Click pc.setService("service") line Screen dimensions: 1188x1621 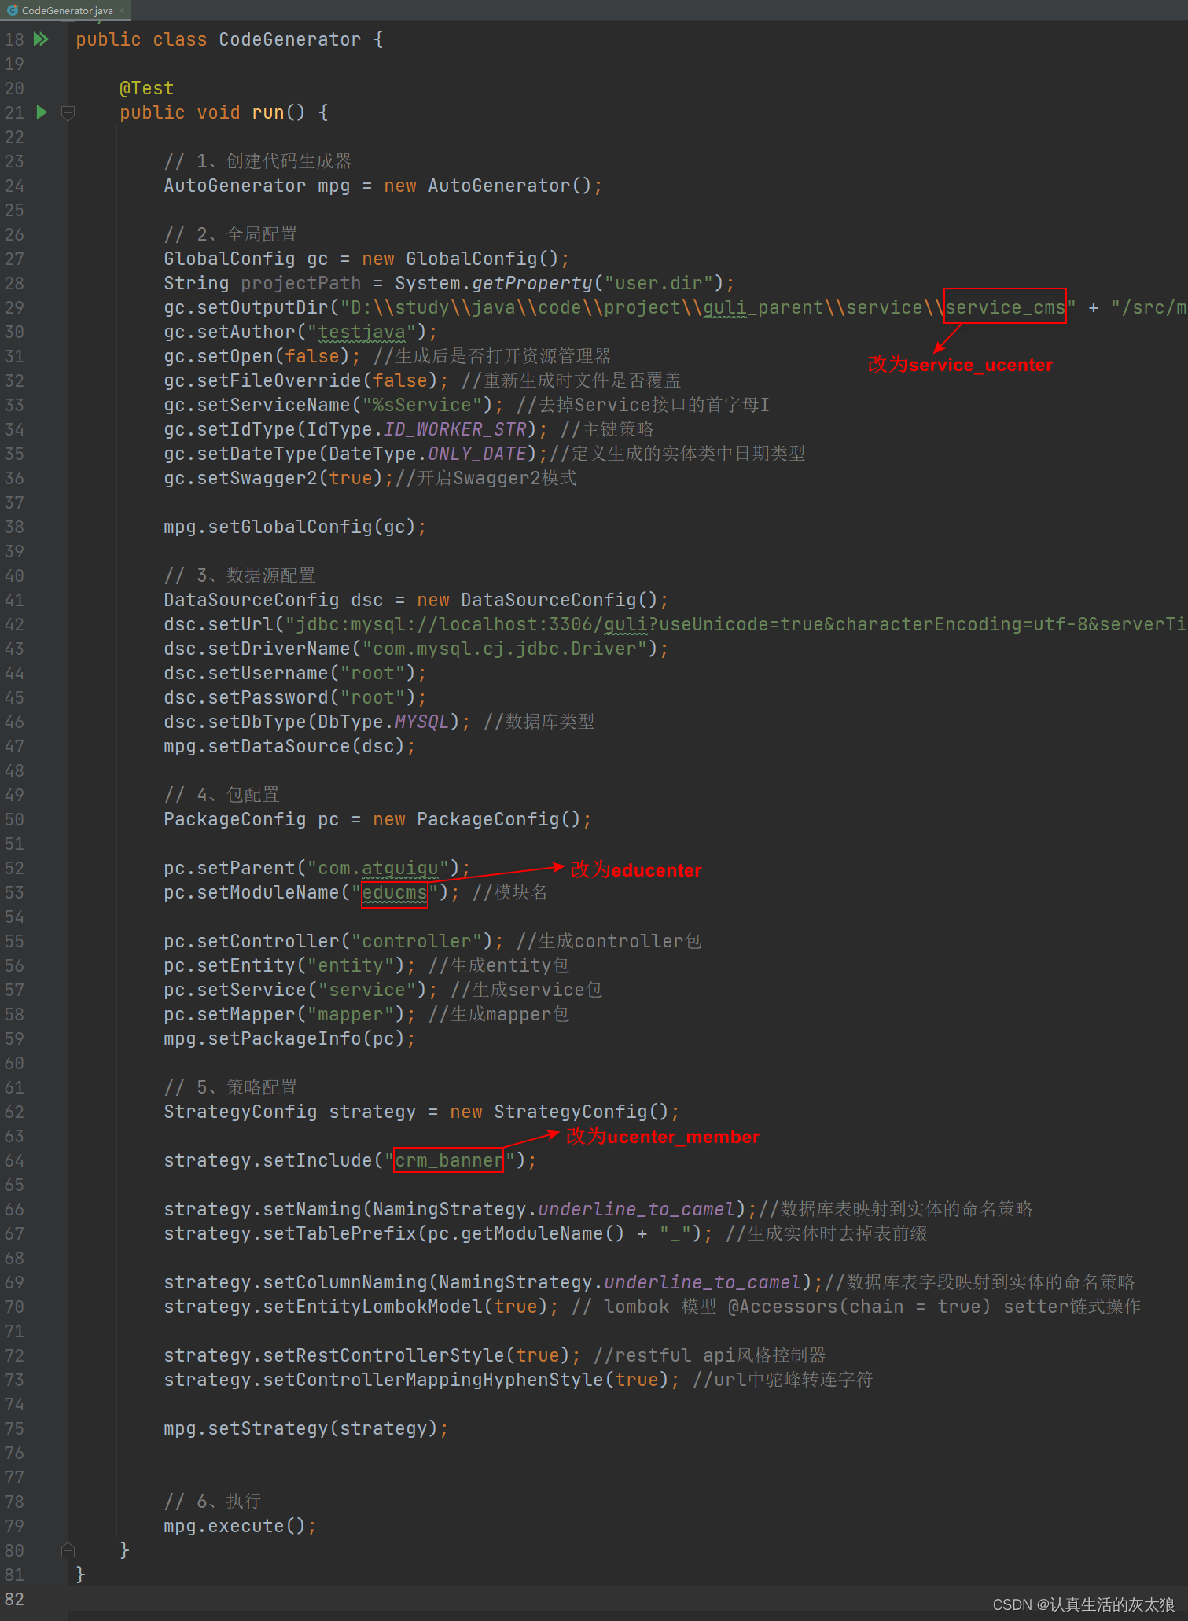tap(300, 990)
